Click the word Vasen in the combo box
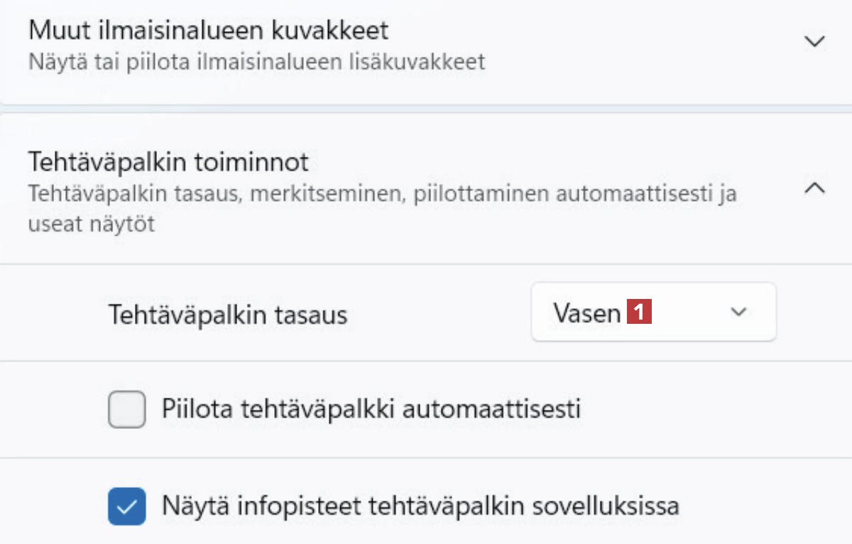Screen dimensions: 852x544 click(x=587, y=313)
